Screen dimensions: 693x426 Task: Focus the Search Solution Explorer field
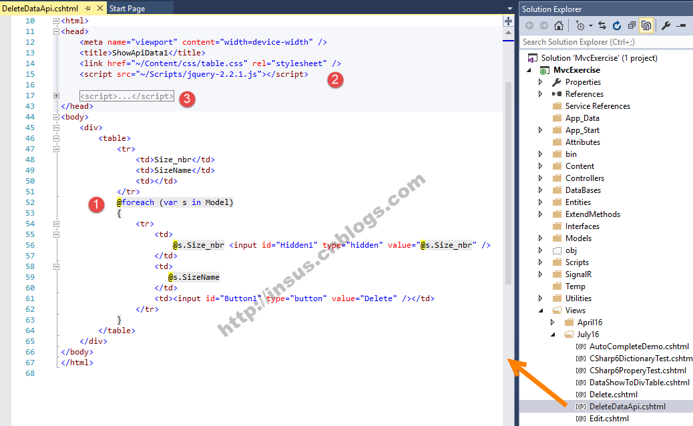point(606,42)
